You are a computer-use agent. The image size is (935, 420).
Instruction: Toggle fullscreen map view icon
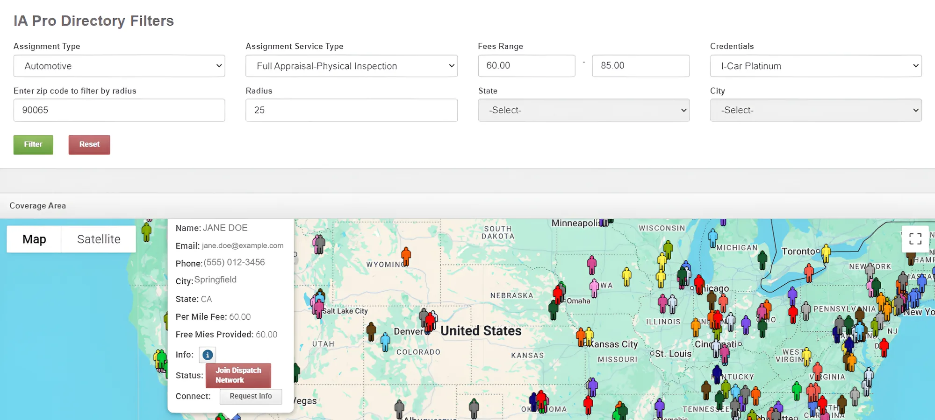(915, 239)
